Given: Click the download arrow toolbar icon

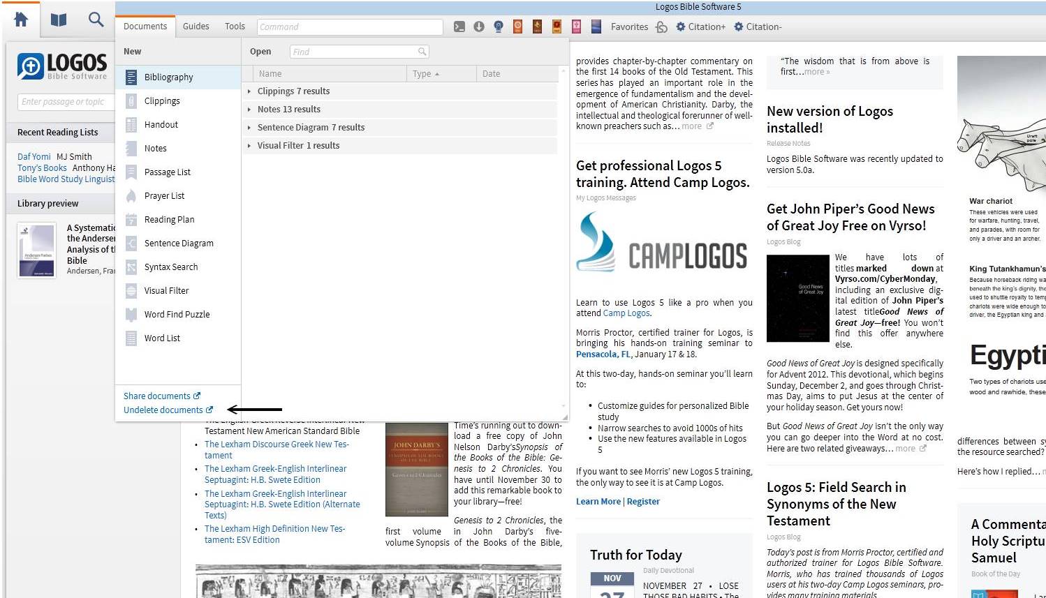Looking at the screenshot, I should pos(479,27).
